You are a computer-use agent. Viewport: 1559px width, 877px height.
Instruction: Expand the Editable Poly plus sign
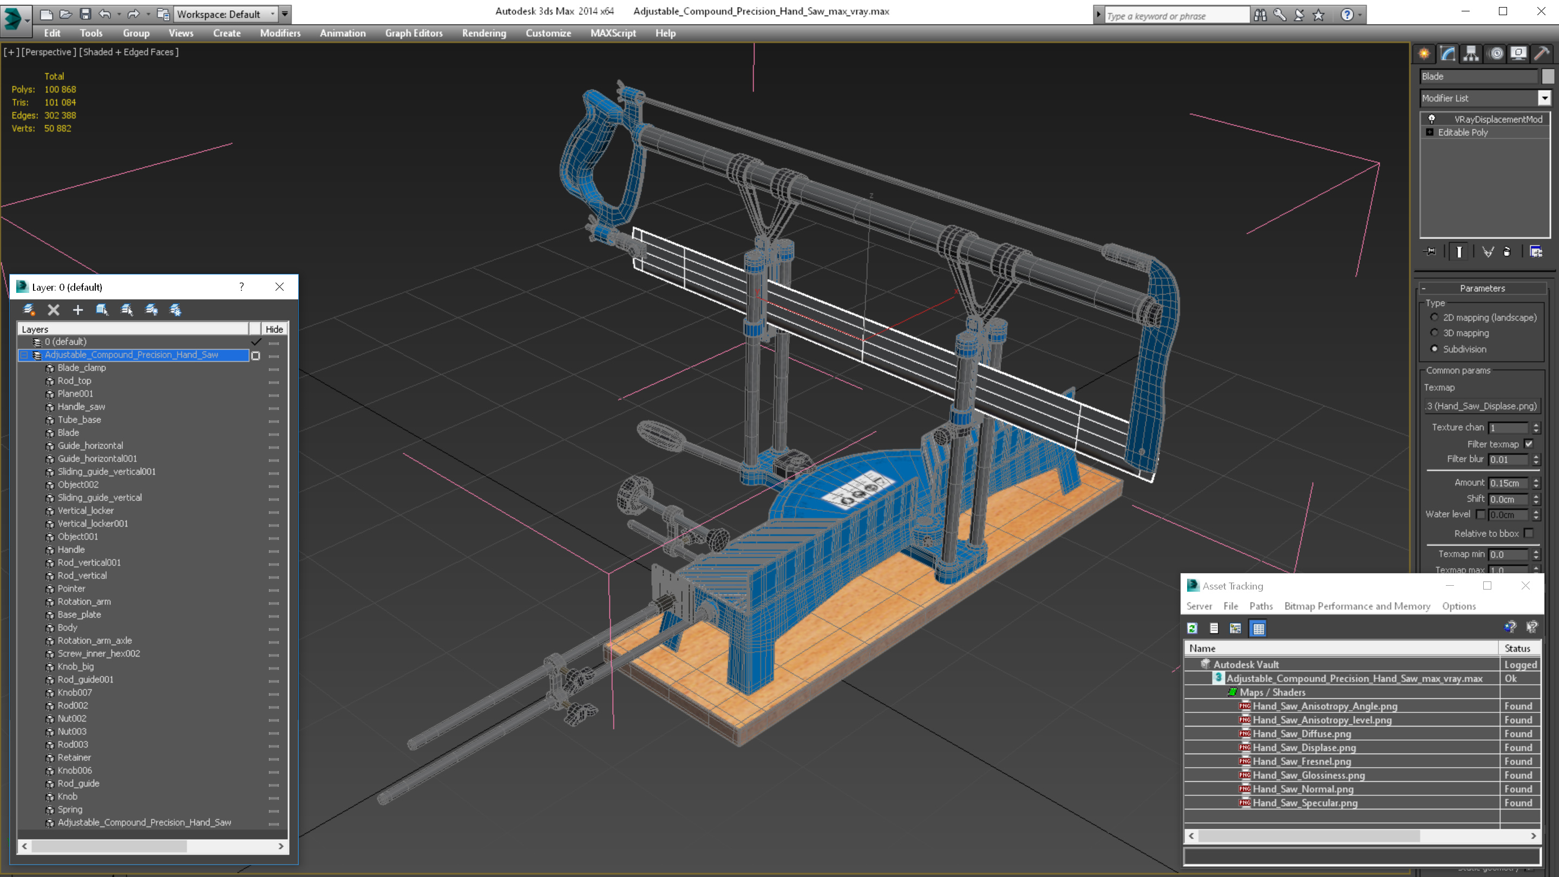1430,132
